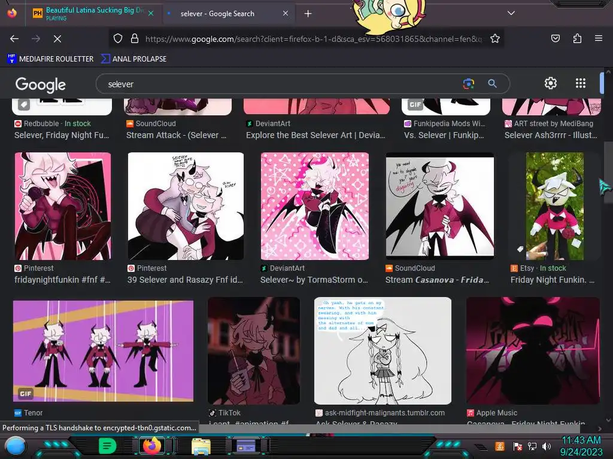613x459 pixels.
Task: Open Pinterest fridaynightfunkin thumbnail
Action: point(63,206)
